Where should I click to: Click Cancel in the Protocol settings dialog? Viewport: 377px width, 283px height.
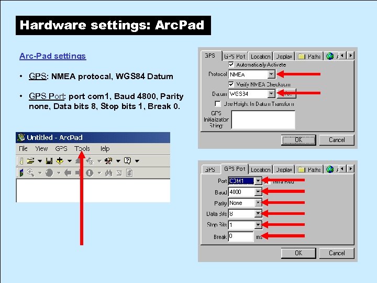tap(337, 140)
